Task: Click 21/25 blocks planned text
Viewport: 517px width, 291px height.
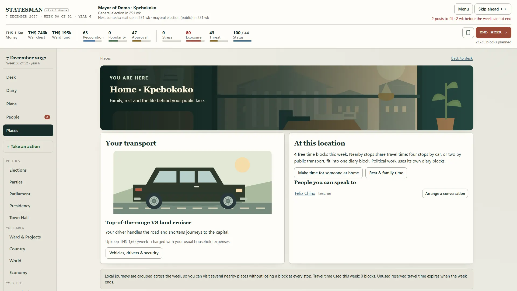Action: click(493, 42)
